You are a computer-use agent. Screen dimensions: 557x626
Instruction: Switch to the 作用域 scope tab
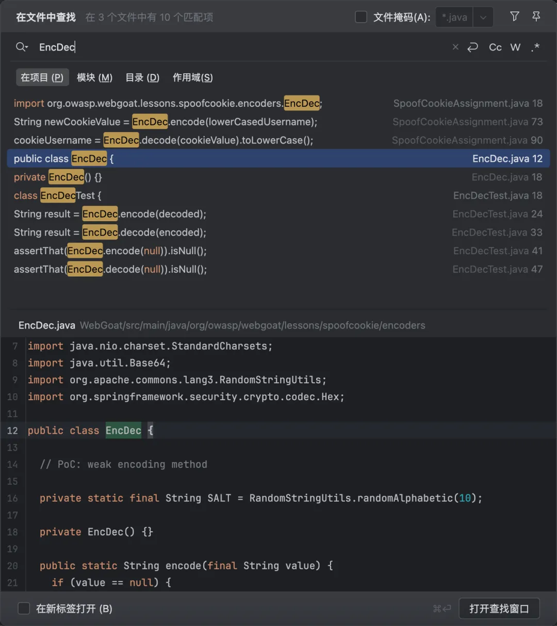click(x=192, y=77)
